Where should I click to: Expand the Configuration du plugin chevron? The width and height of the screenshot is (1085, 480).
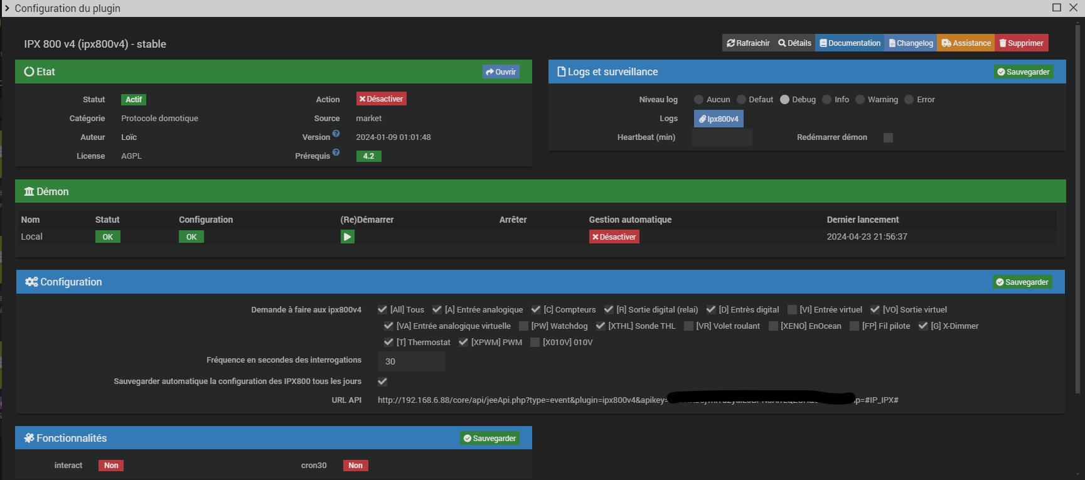coord(7,8)
